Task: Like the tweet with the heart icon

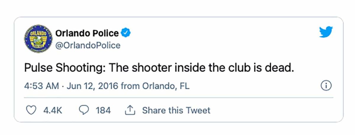Action: [31, 111]
